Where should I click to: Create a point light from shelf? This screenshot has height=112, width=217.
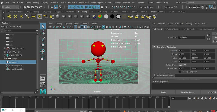point(21,16)
